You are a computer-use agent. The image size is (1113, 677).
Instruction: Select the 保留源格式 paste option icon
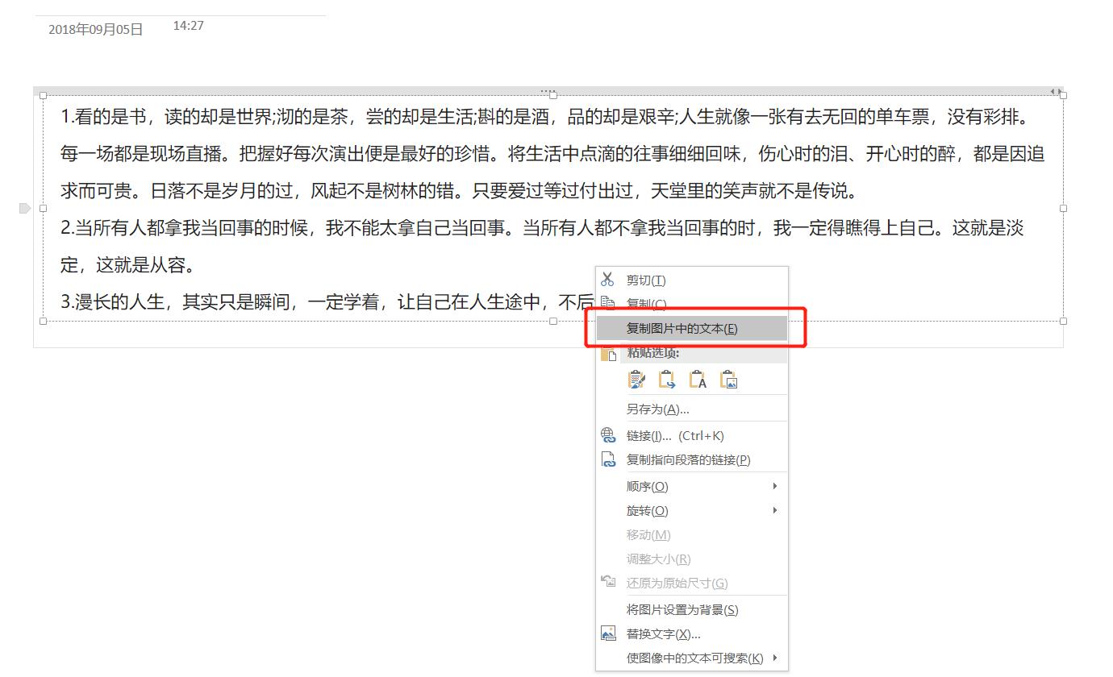pyautogui.click(x=637, y=378)
